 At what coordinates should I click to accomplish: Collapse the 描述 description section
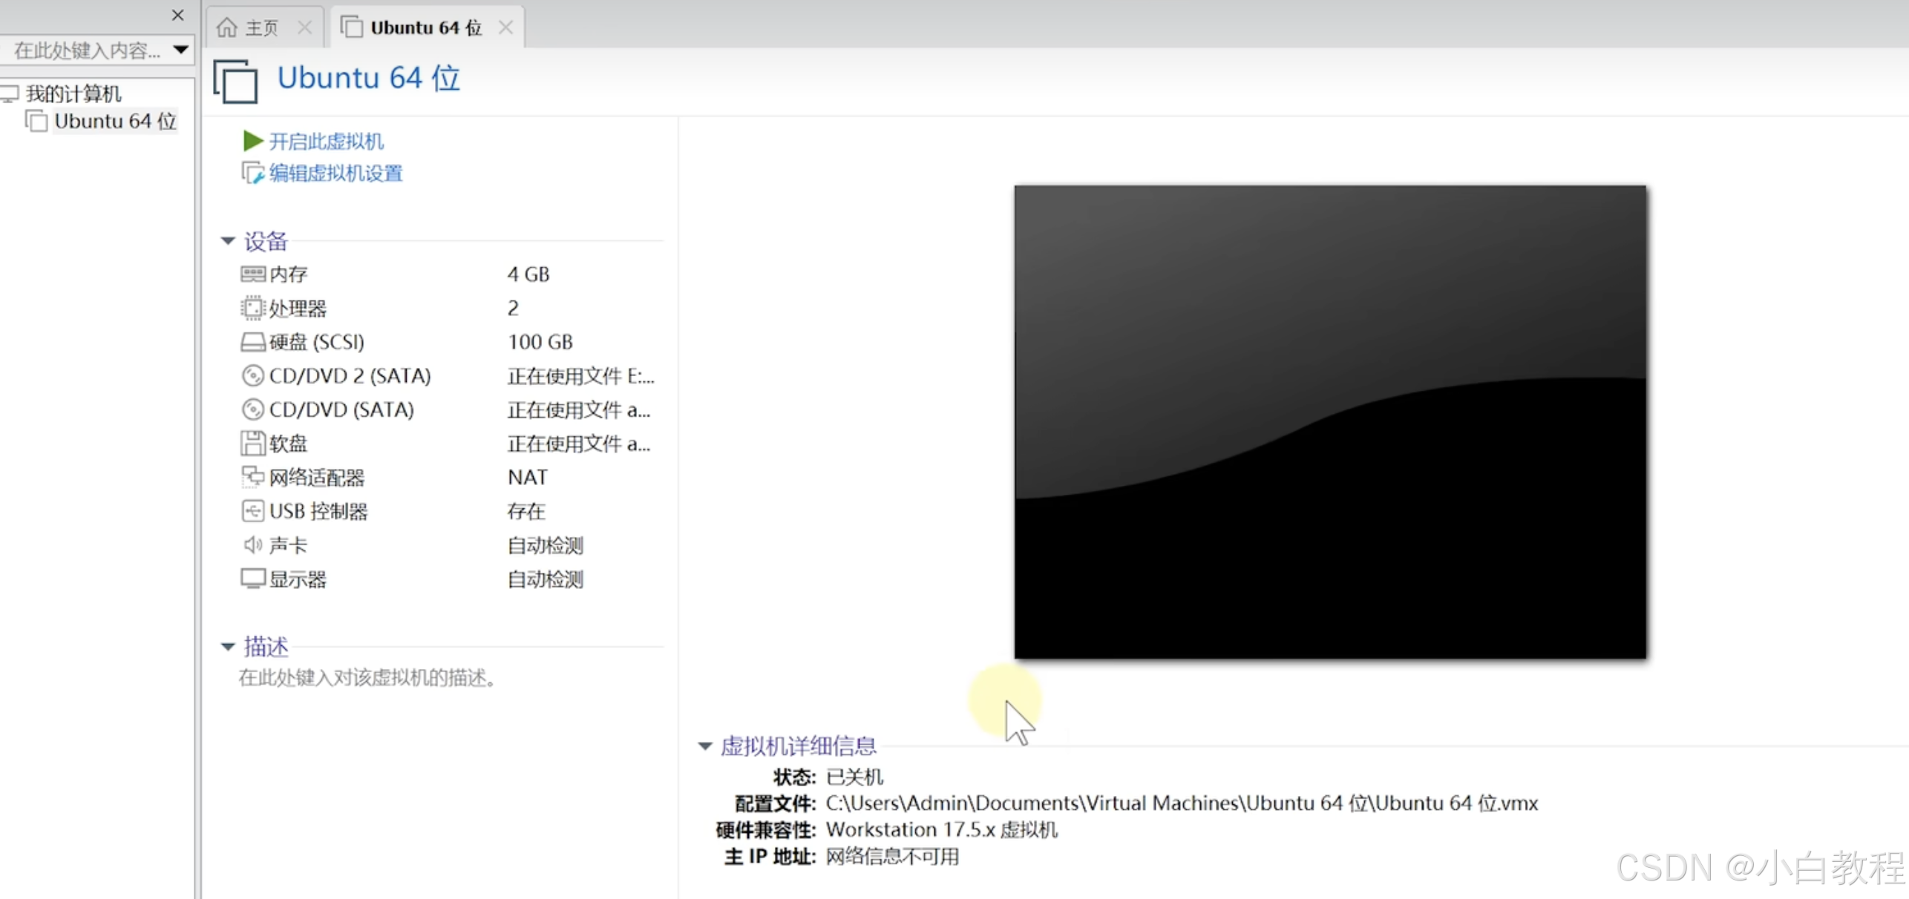tap(228, 647)
